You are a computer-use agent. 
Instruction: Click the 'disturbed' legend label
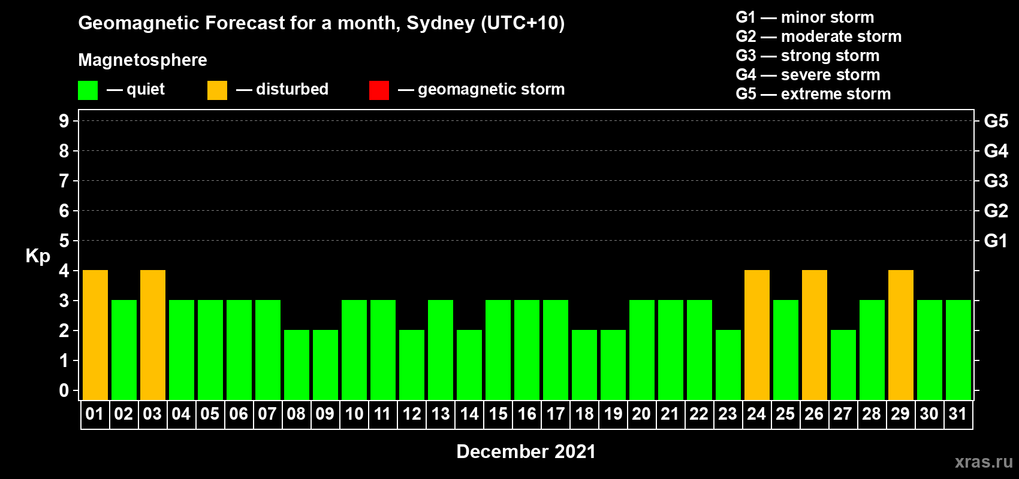(x=293, y=89)
